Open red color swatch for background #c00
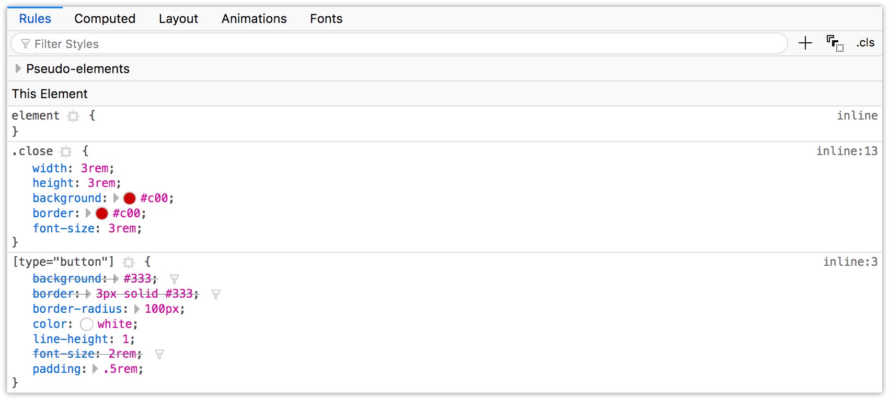The width and height of the screenshot is (889, 400). point(130,198)
